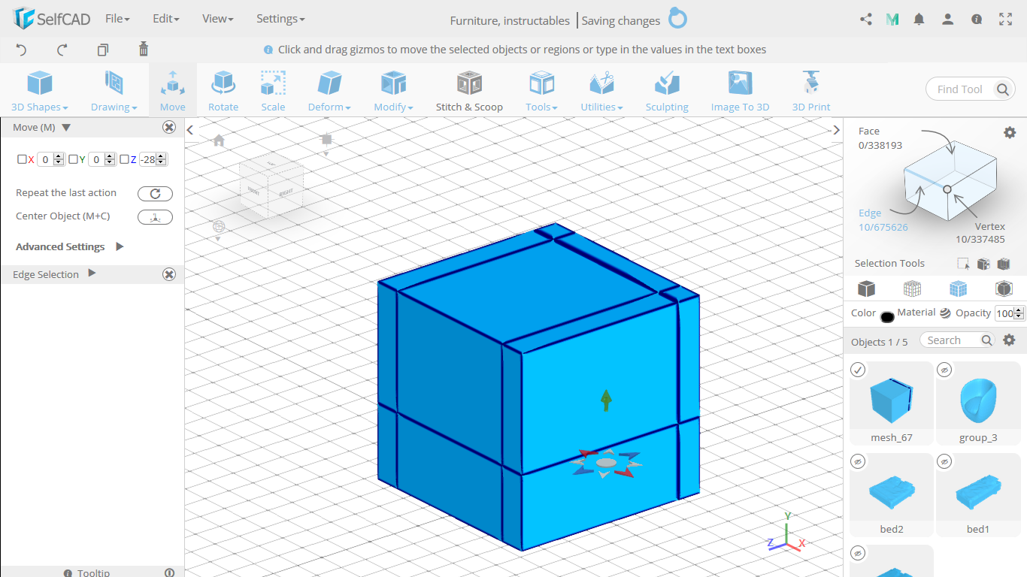Toggle bed1 visibility eye
The width and height of the screenshot is (1027, 577).
click(x=945, y=461)
